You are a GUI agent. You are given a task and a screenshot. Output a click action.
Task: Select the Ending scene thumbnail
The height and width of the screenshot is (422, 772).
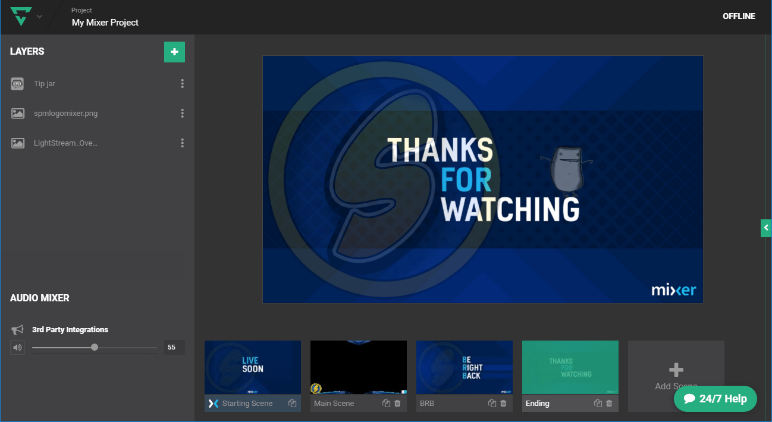pos(570,367)
